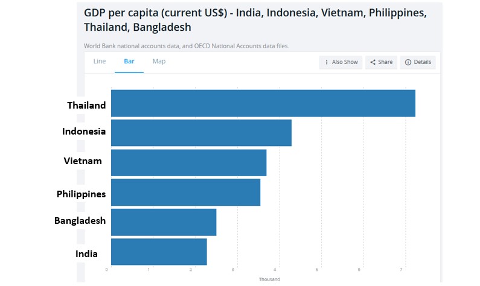Click the India country label
This screenshot has width=480, height=286.
pos(86,254)
